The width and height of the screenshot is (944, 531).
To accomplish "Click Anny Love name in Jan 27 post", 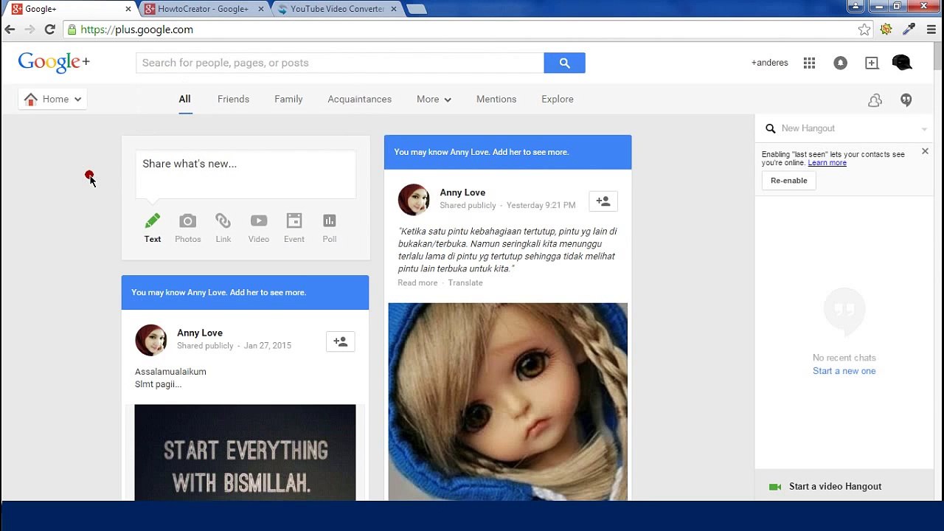I will 200,333.
